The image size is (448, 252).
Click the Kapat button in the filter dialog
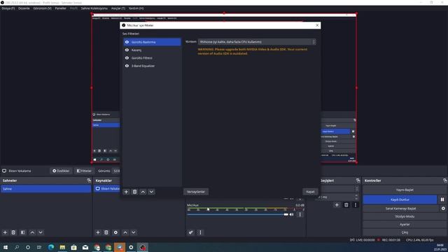pos(310,192)
